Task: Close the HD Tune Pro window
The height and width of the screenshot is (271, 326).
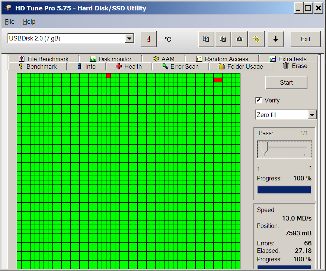Action: coord(318,8)
